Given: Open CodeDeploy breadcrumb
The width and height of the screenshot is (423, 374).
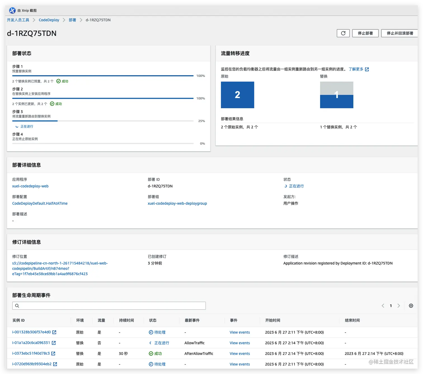Looking at the screenshot, I should (x=49, y=20).
